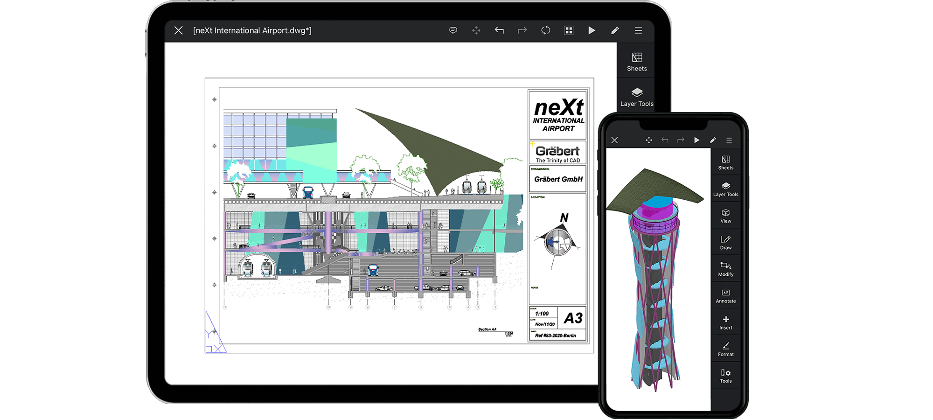The width and height of the screenshot is (933, 420).
Task: Open the hamburger menu on the tablet
Action: (x=638, y=30)
